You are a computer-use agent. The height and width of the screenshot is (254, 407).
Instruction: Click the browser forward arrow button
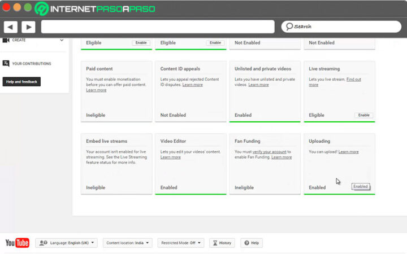(x=28, y=27)
